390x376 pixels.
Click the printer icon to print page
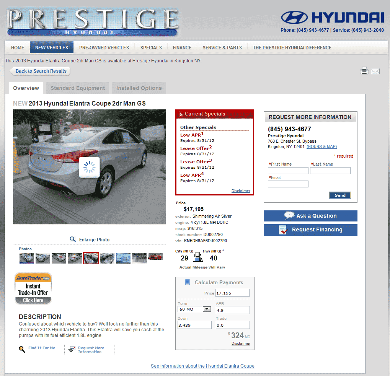364,71
